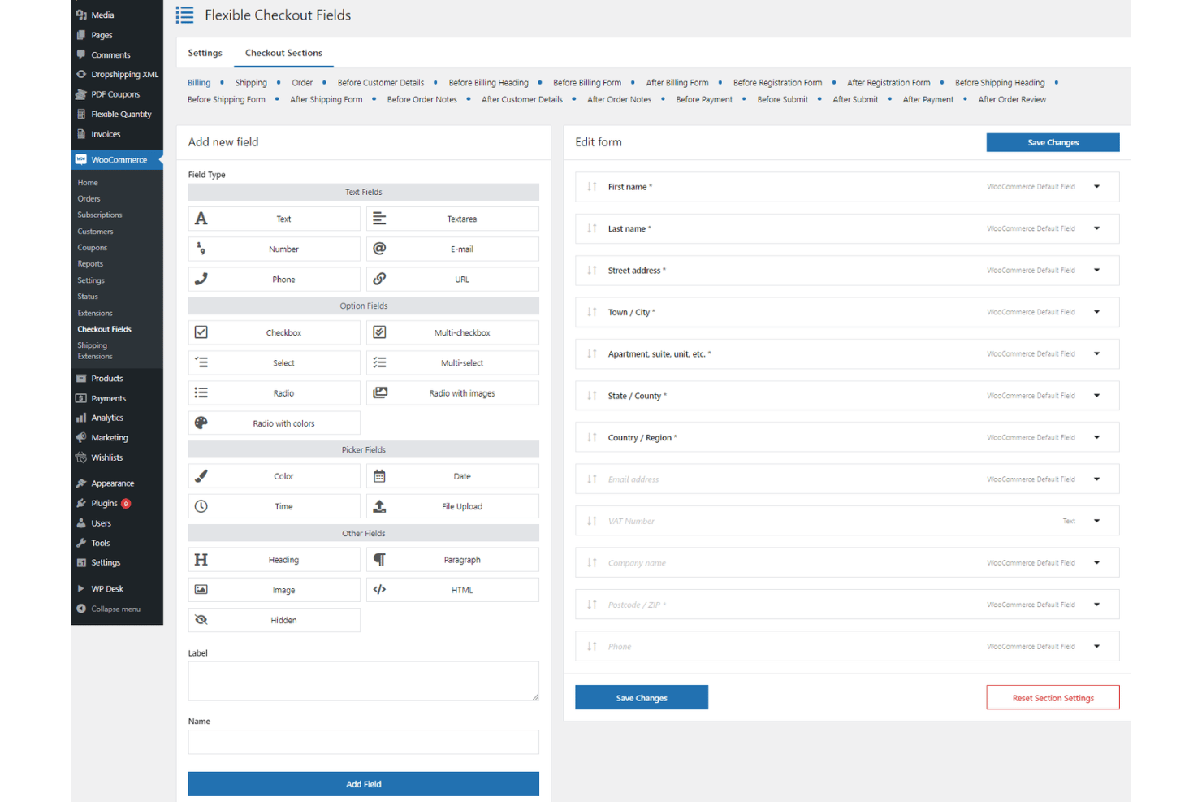This screenshot has height=802, width=1202.
Task: Open the Billing section link
Action: [199, 83]
